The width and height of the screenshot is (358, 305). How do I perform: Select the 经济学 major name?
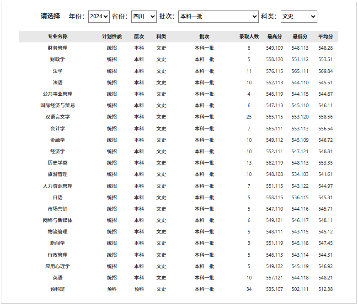(58, 151)
